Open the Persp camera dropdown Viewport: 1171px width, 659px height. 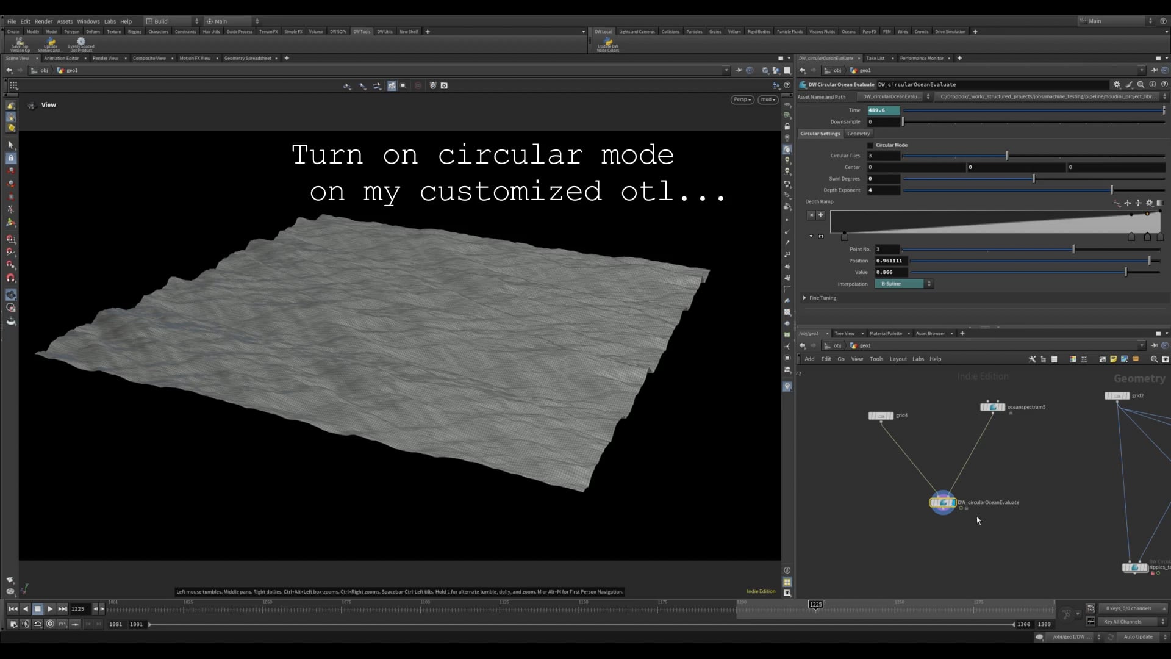point(742,99)
